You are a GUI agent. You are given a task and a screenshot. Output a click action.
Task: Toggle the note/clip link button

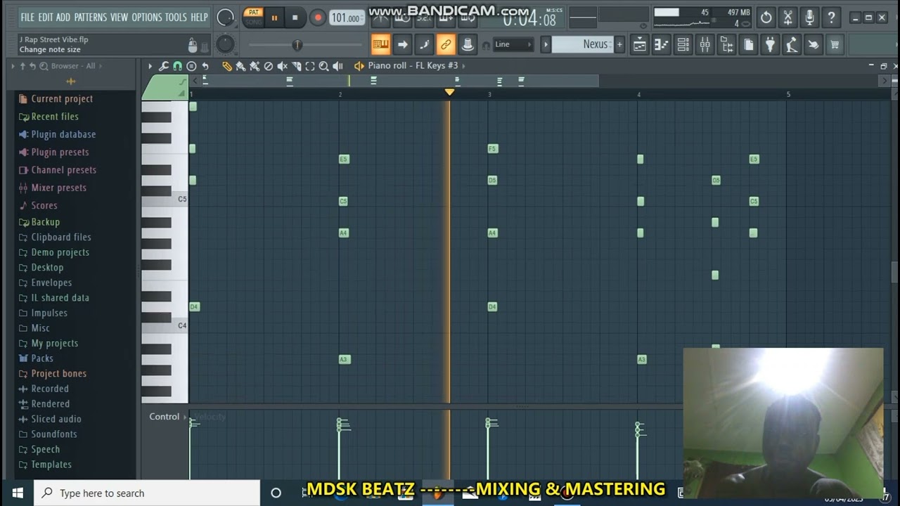click(446, 44)
